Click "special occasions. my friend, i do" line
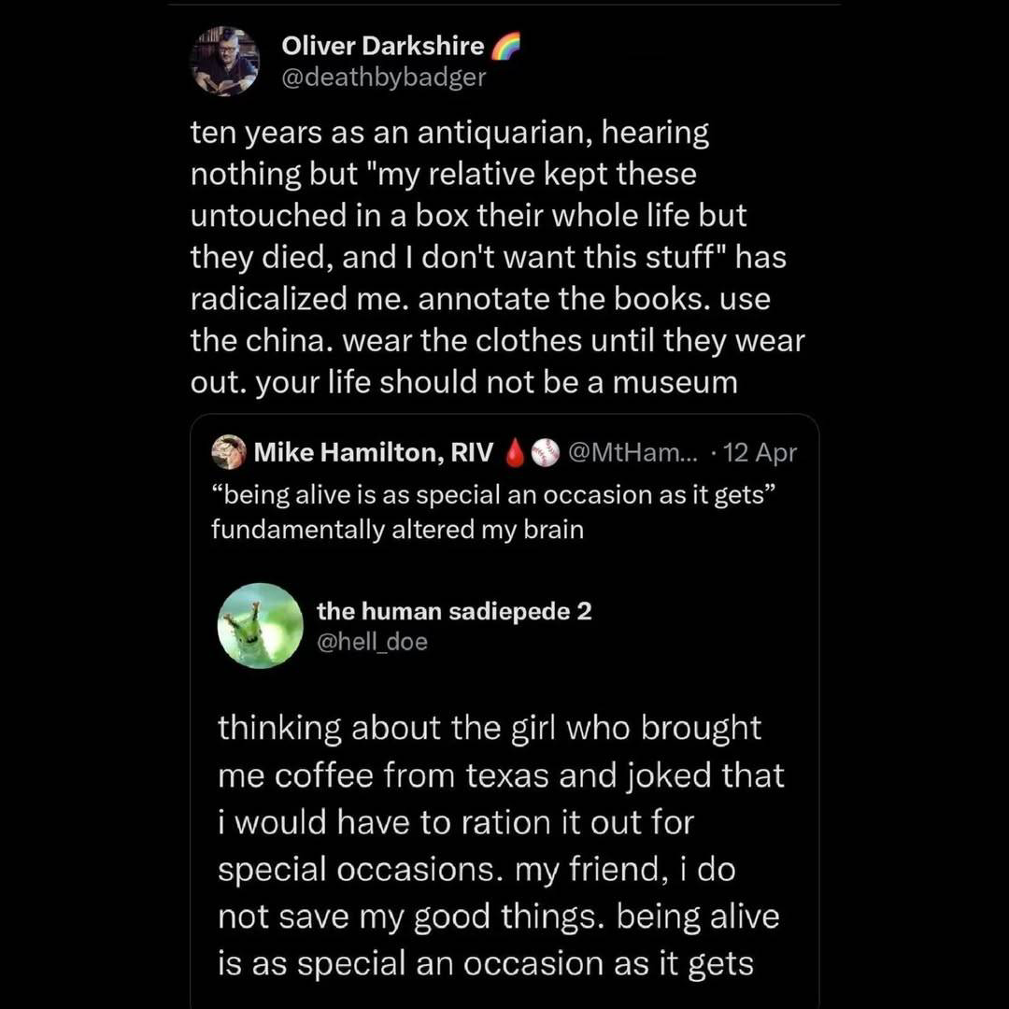 coord(476,869)
